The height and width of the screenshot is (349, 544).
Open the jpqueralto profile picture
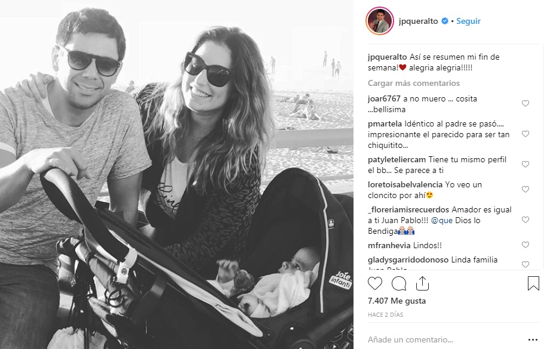[x=380, y=21]
